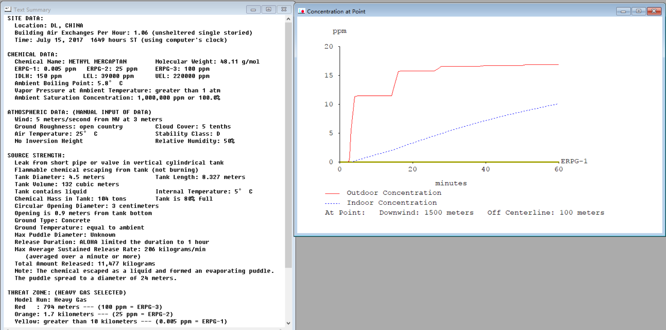Viewport: 666px width, 330px height.
Task: Click the 'ppm' axis label
Action: click(339, 31)
